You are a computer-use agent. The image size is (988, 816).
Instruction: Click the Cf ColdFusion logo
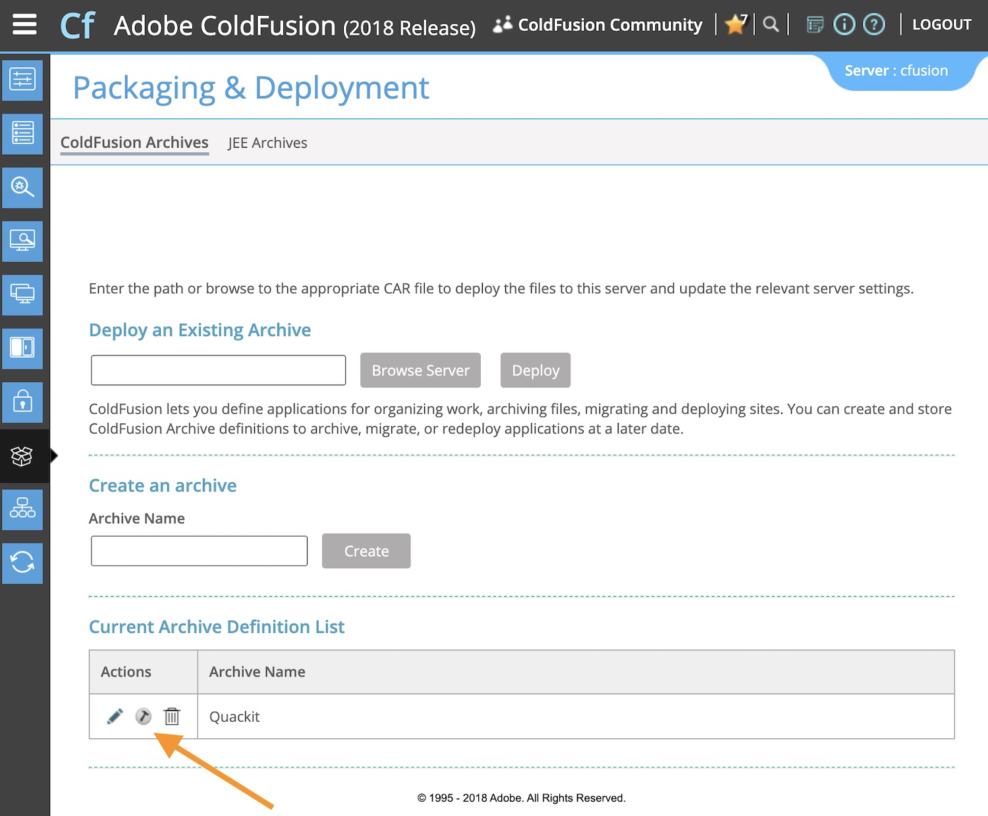77,25
